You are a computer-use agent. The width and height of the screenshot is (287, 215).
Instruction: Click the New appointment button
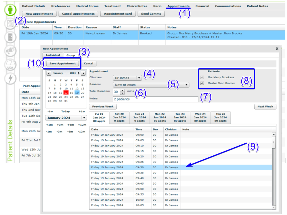click(x=39, y=14)
